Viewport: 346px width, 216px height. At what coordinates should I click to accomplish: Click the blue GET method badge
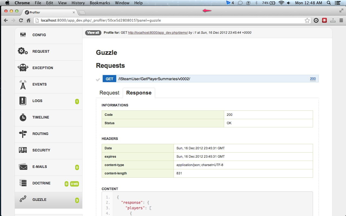[x=109, y=79]
